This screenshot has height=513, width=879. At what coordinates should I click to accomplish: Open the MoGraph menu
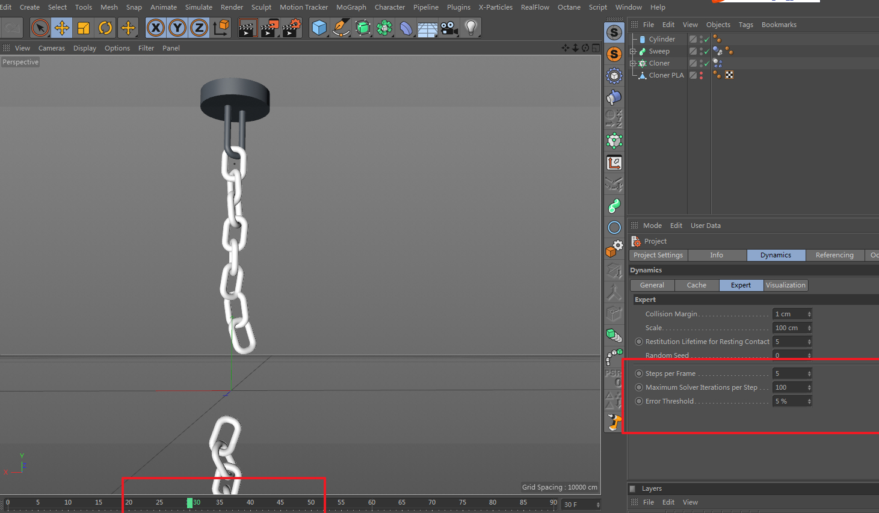pyautogui.click(x=351, y=7)
